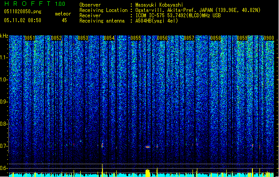Click the Receiver label

point(90,15)
